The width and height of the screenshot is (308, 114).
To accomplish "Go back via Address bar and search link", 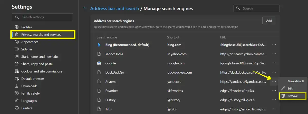I will coord(114,8).
